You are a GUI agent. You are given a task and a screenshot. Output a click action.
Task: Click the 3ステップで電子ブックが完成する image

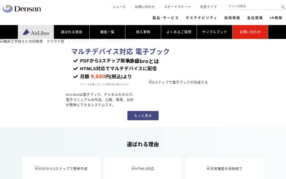(178, 82)
